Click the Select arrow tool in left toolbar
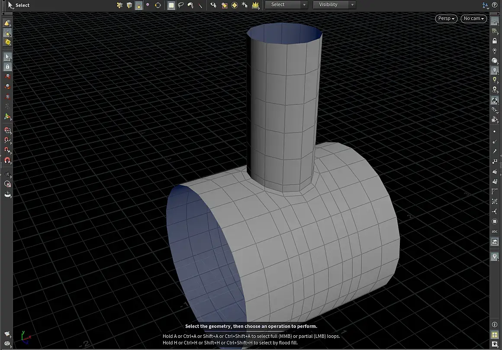 coord(7,57)
